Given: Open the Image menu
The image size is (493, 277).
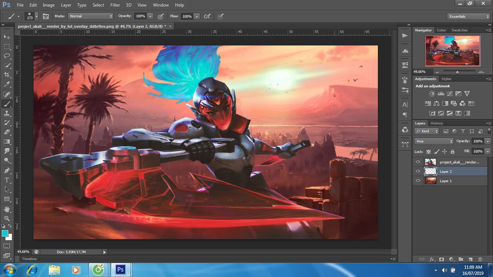Looking at the screenshot, I should tap(49, 5).
